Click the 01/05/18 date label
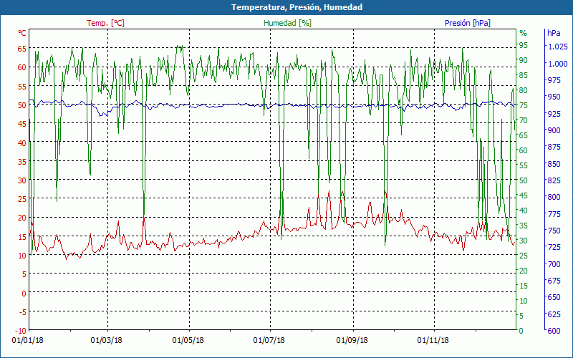Screen dimensions: 573x358 [x=188, y=341]
